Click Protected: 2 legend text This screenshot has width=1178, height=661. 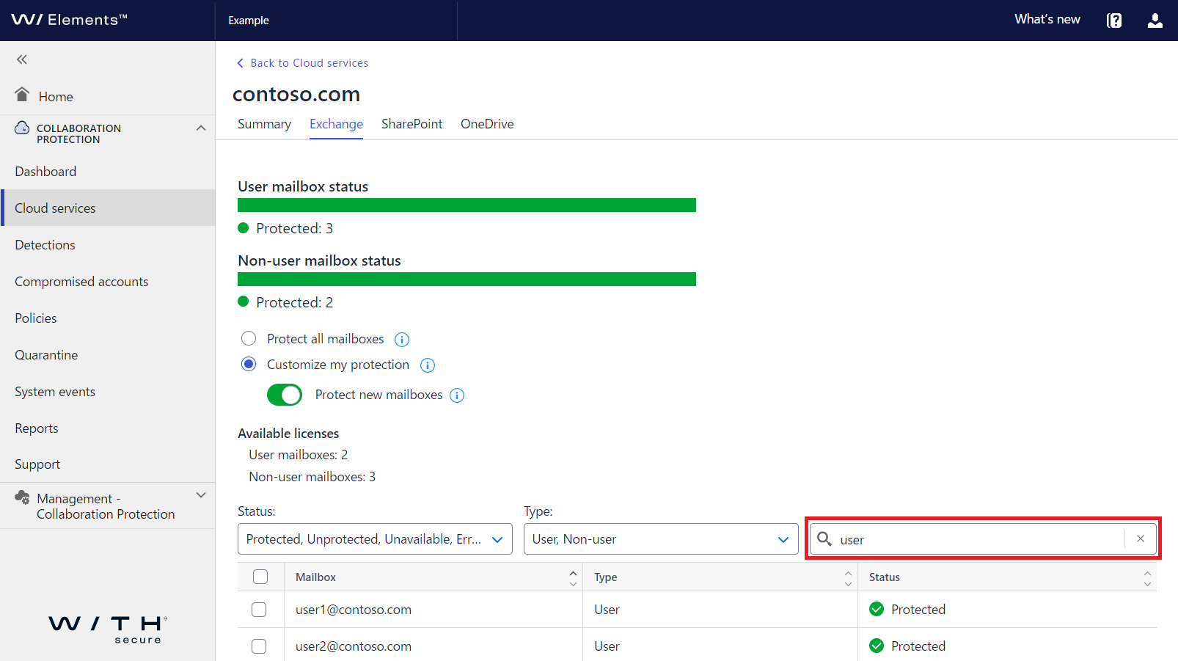coord(294,302)
